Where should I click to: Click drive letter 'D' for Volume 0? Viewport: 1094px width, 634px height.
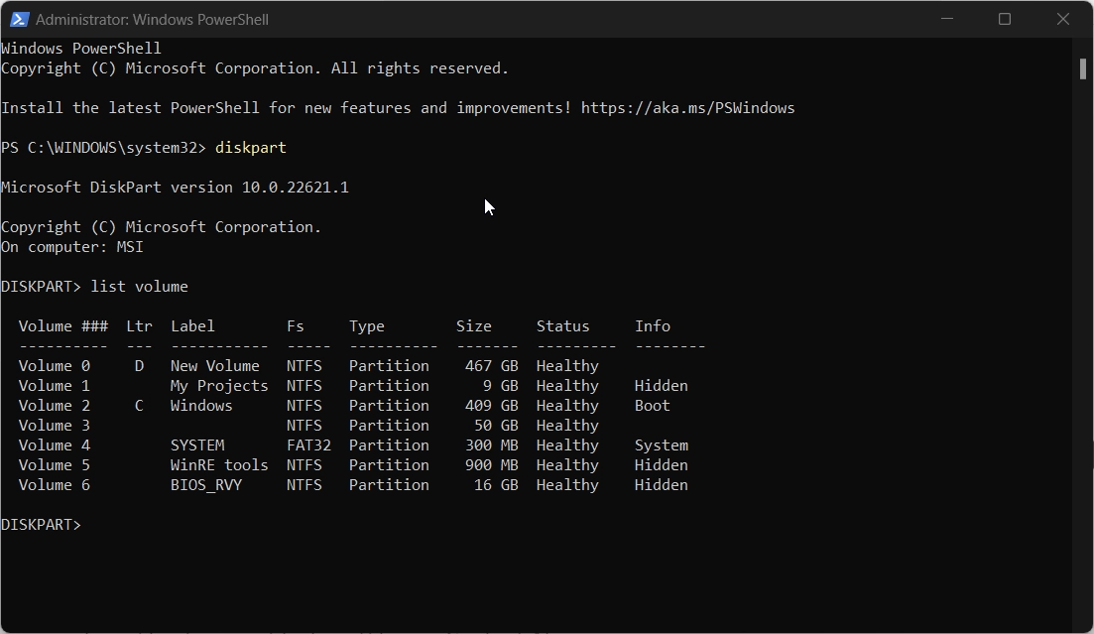point(139,366)
